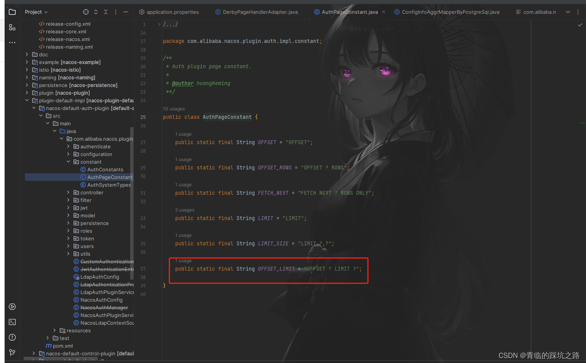Expand the resources folder
The height and width of the screenshot is (363, 586).
54,330
